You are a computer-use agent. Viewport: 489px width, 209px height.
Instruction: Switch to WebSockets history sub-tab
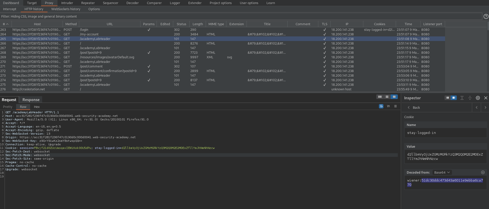[x=66, y=9]
